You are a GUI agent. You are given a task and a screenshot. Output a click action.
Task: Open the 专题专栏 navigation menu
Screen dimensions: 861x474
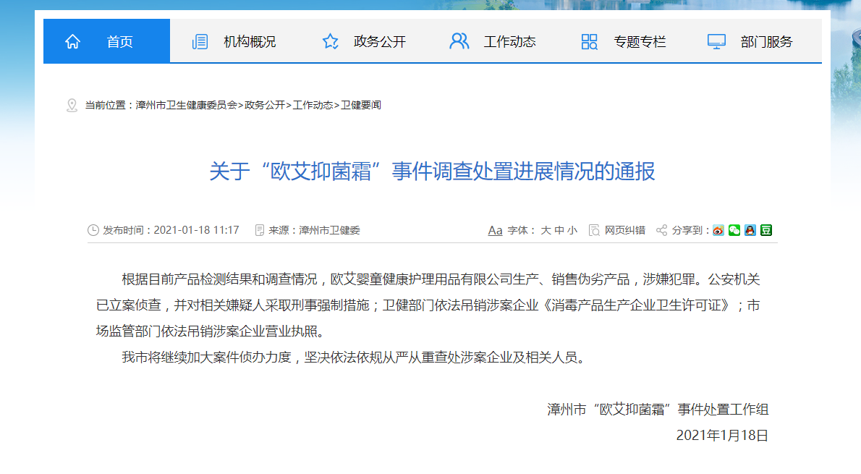[640, 41]
